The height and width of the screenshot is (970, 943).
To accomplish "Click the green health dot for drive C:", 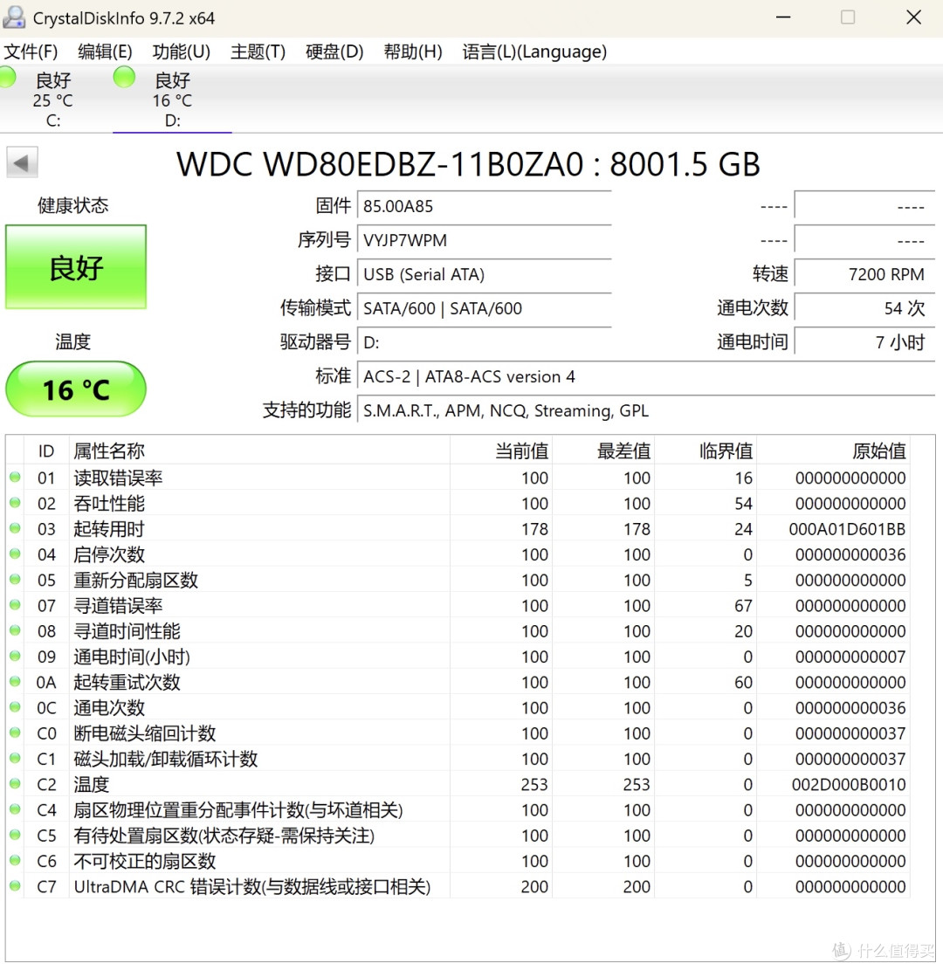I will pyautogui.click(x=8, y=77).
